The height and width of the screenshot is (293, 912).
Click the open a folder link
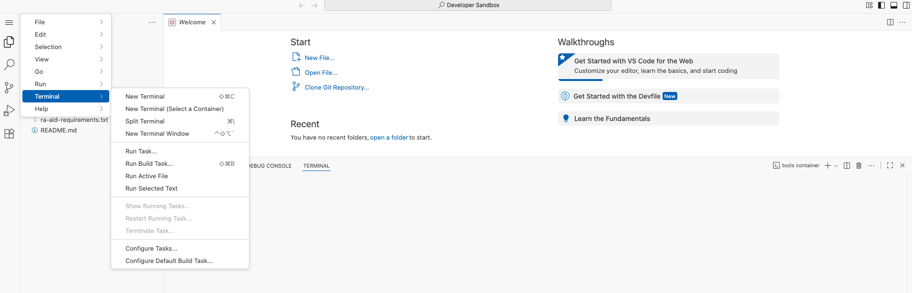coord(389,137)
